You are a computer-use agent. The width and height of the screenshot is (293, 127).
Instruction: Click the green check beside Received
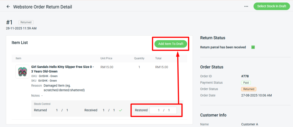[x=120, y=110]
